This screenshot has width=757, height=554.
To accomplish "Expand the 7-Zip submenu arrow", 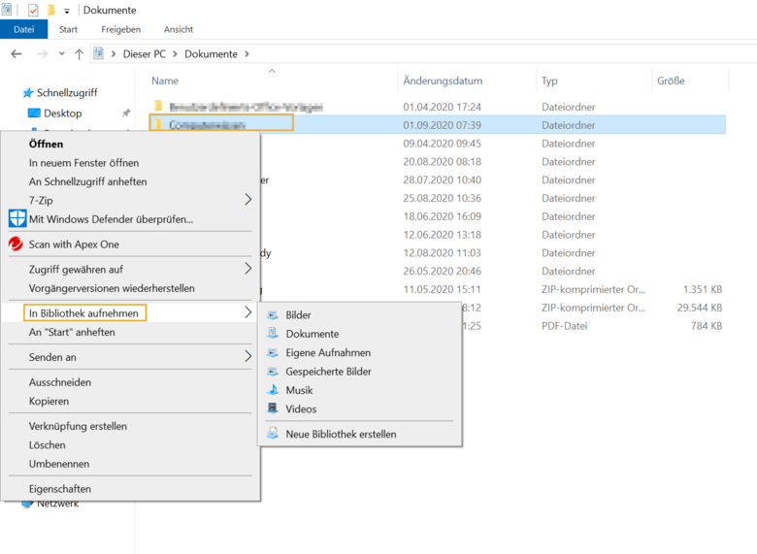I will pos(247,199).
